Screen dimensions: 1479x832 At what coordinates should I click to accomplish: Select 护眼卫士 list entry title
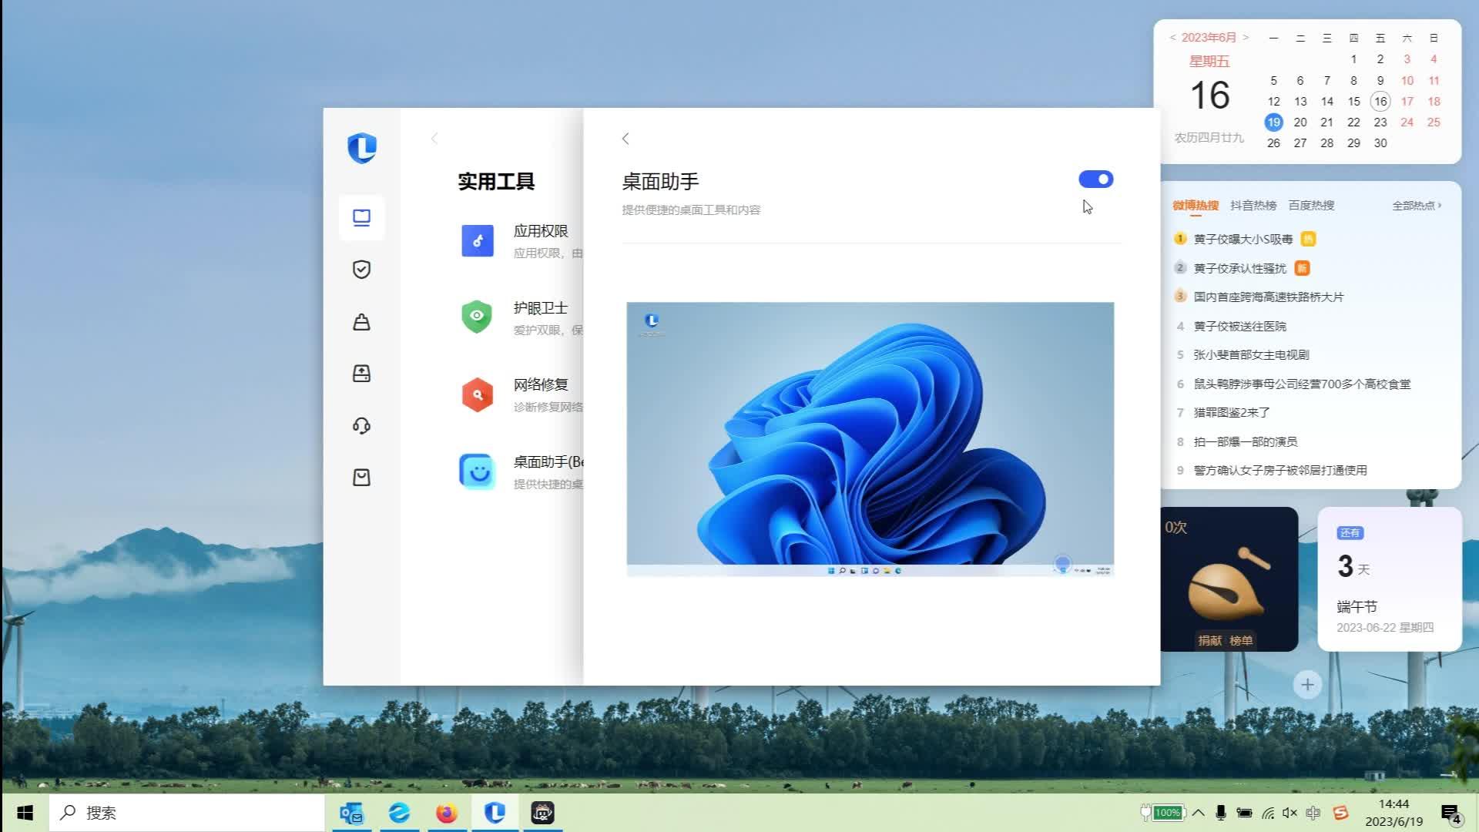pyautogui.click(x=541, y=308)
